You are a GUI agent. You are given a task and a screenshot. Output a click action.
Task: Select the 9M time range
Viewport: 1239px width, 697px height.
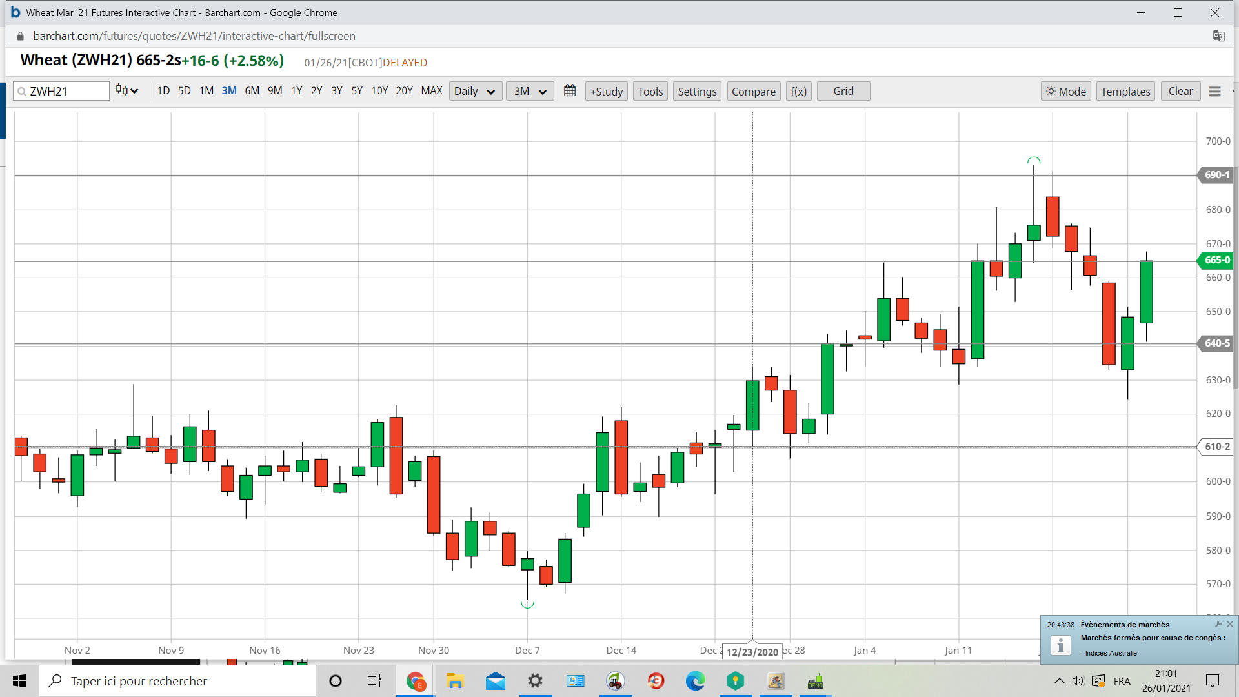[275, 91]
